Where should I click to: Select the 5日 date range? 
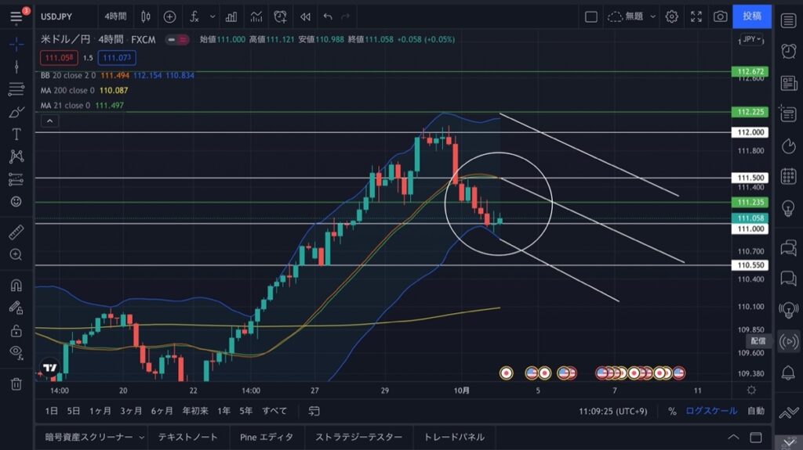(x=74, y=411)
